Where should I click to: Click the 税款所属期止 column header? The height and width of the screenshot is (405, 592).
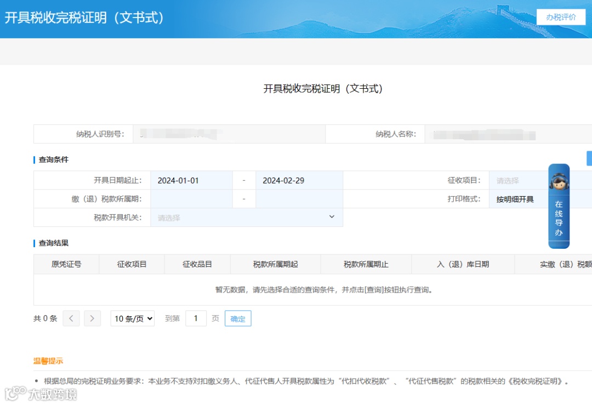366,264
